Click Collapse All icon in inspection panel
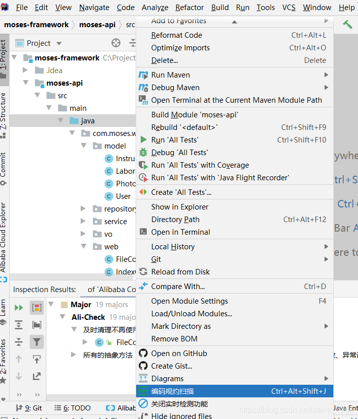 pyautogui.click(x=19, y=342)
